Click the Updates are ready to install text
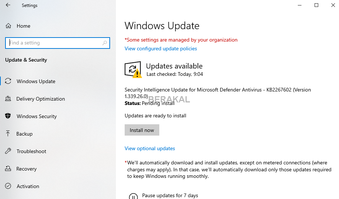 pyautogui.click(x=155, y=116)
